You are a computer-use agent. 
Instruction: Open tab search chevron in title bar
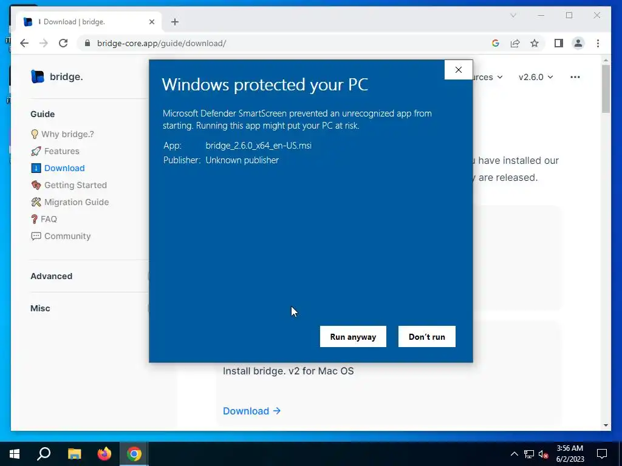pyautogui.click(x=513, y=15)
